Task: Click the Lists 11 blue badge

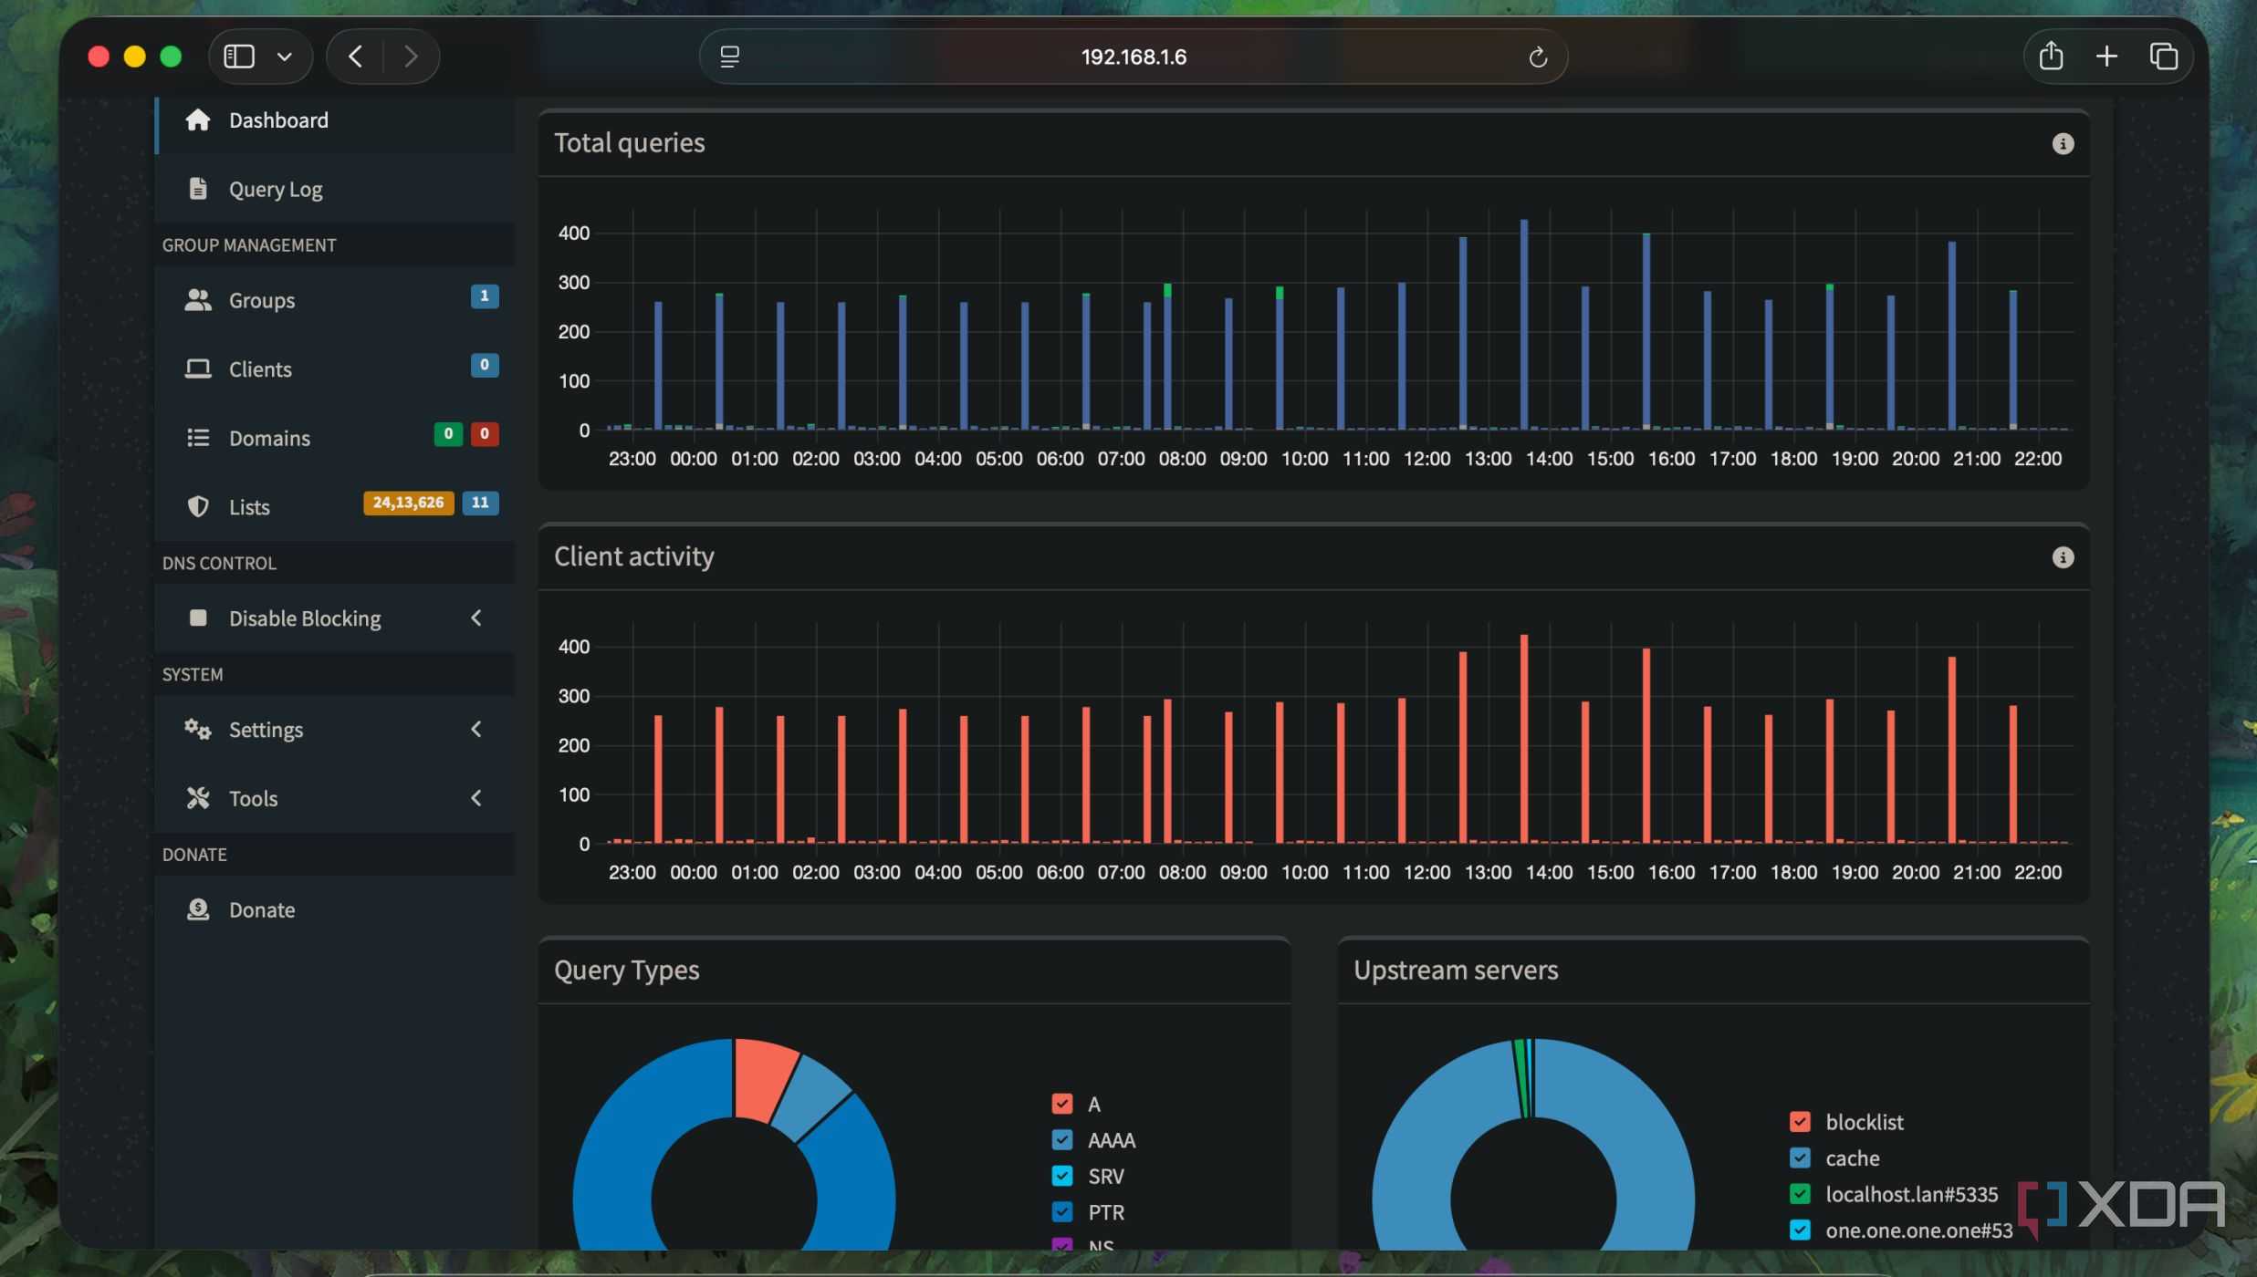Action: 480,503
